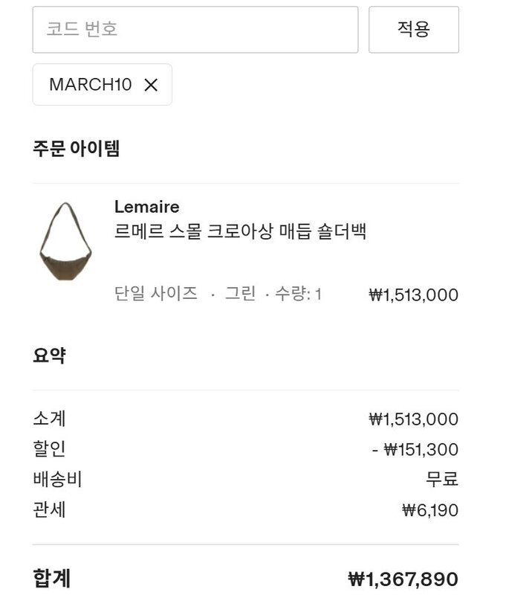Click the 그린 color label
The image size is (506, 595).
pyautogui.click(x=240, y=294)
